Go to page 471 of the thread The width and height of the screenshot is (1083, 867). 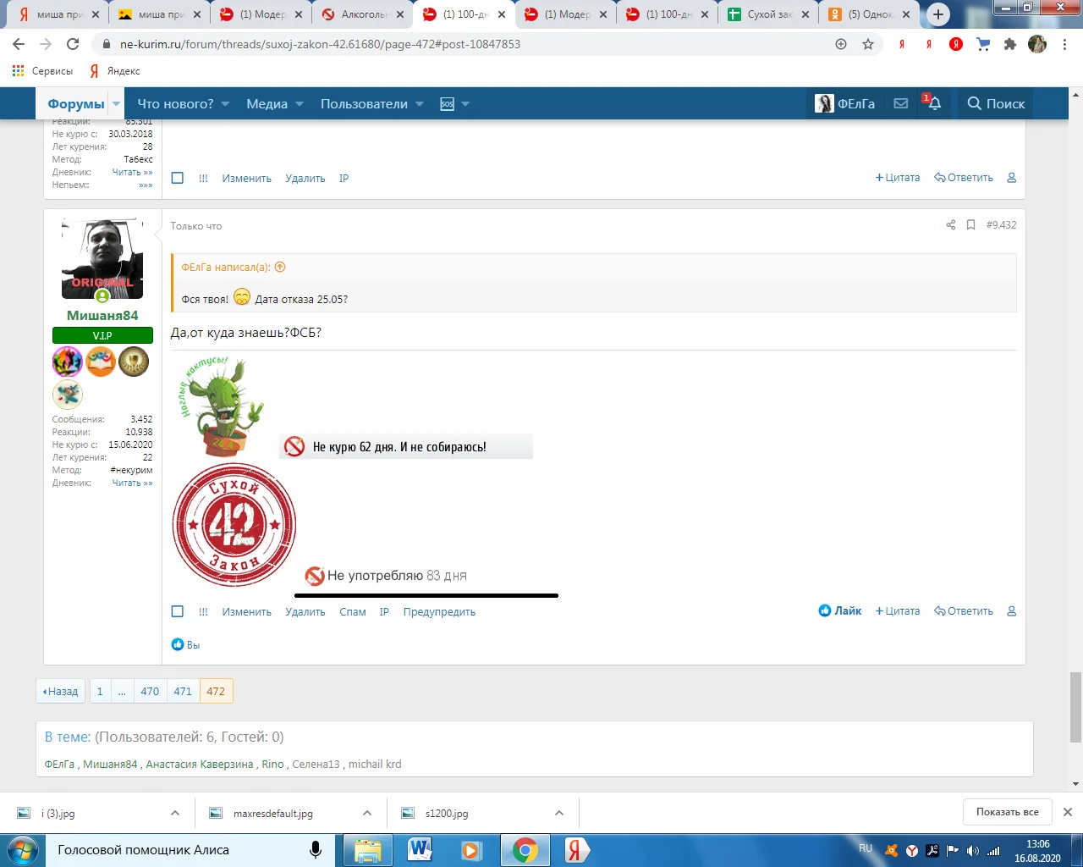tap(183, 691)
